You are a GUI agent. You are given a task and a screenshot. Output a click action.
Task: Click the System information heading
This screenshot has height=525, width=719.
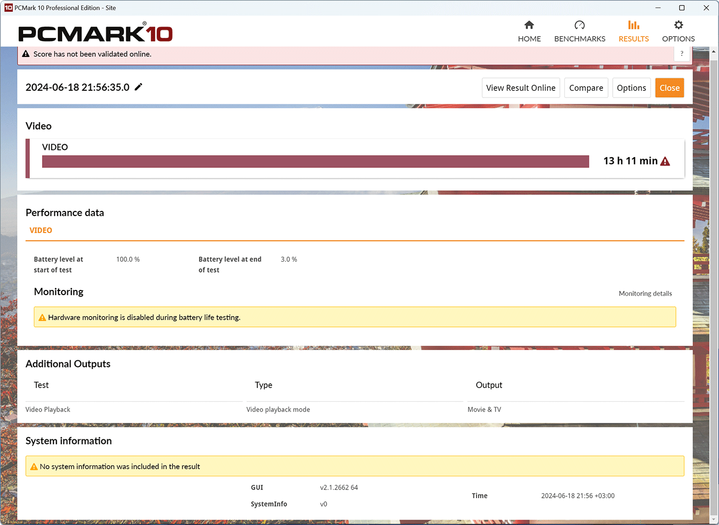tap(69, 441)
